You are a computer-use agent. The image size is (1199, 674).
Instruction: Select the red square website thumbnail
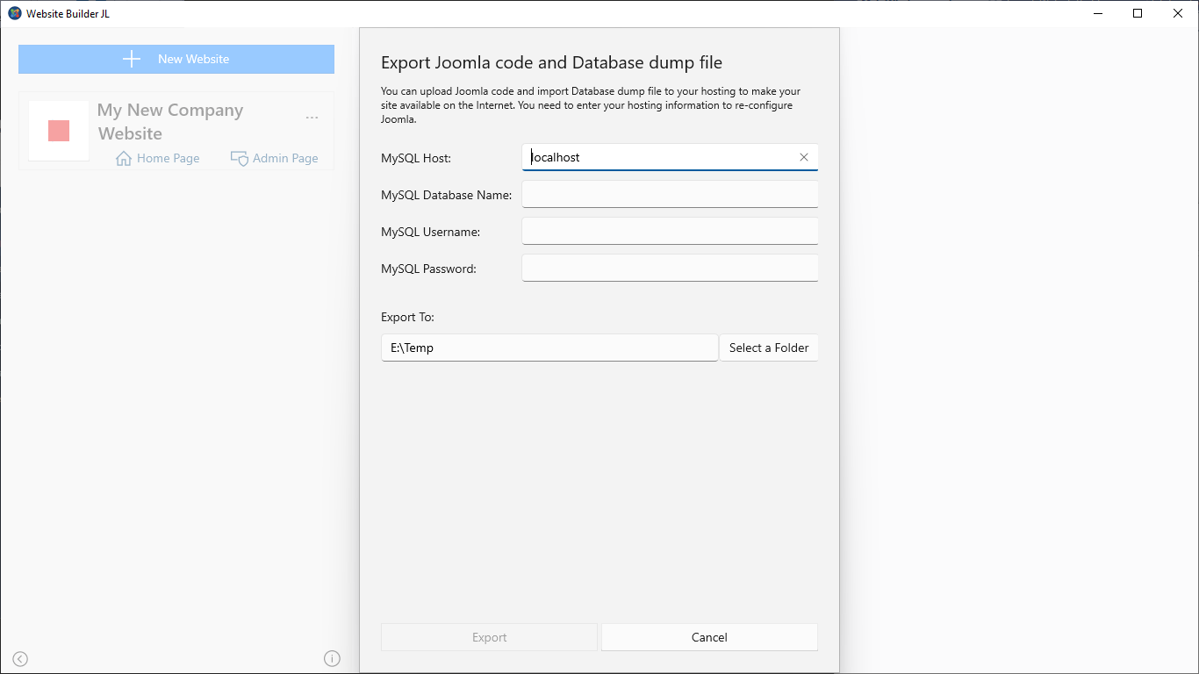click(59, 131)
